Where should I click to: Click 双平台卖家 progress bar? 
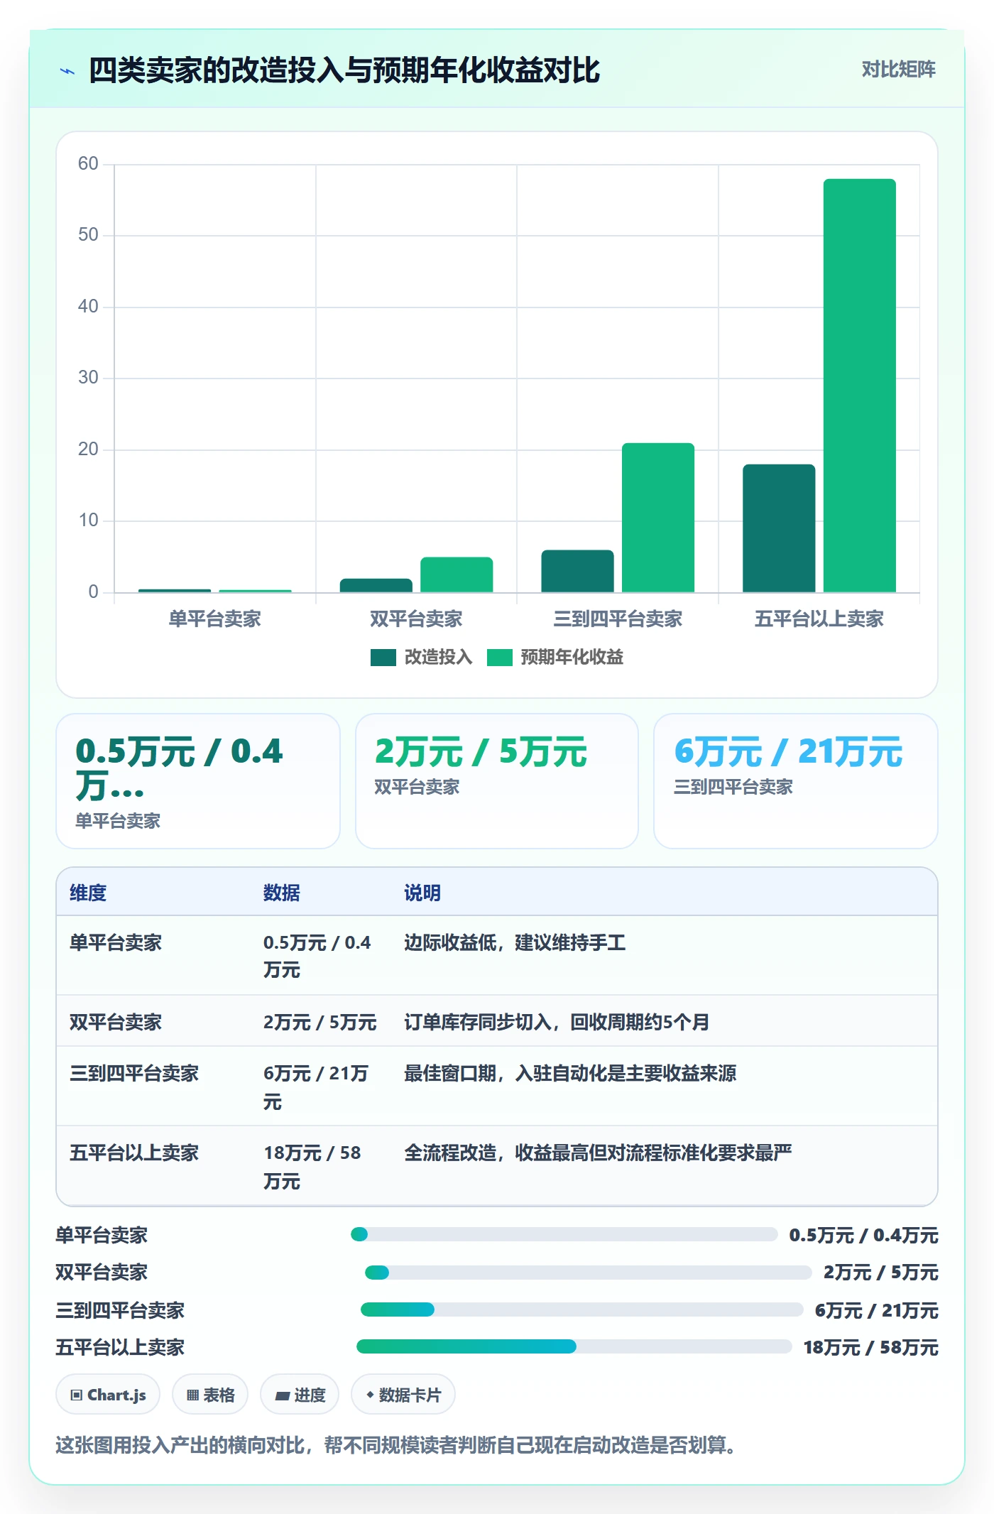[x=589, y=1273]
